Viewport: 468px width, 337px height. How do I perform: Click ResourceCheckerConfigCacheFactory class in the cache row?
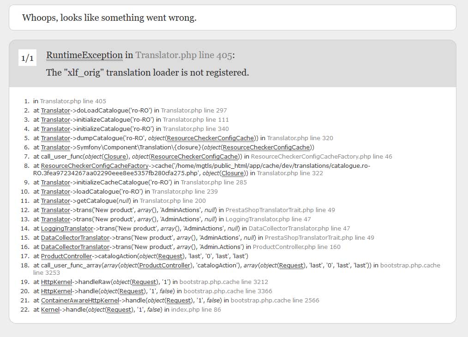click(95, 166)
